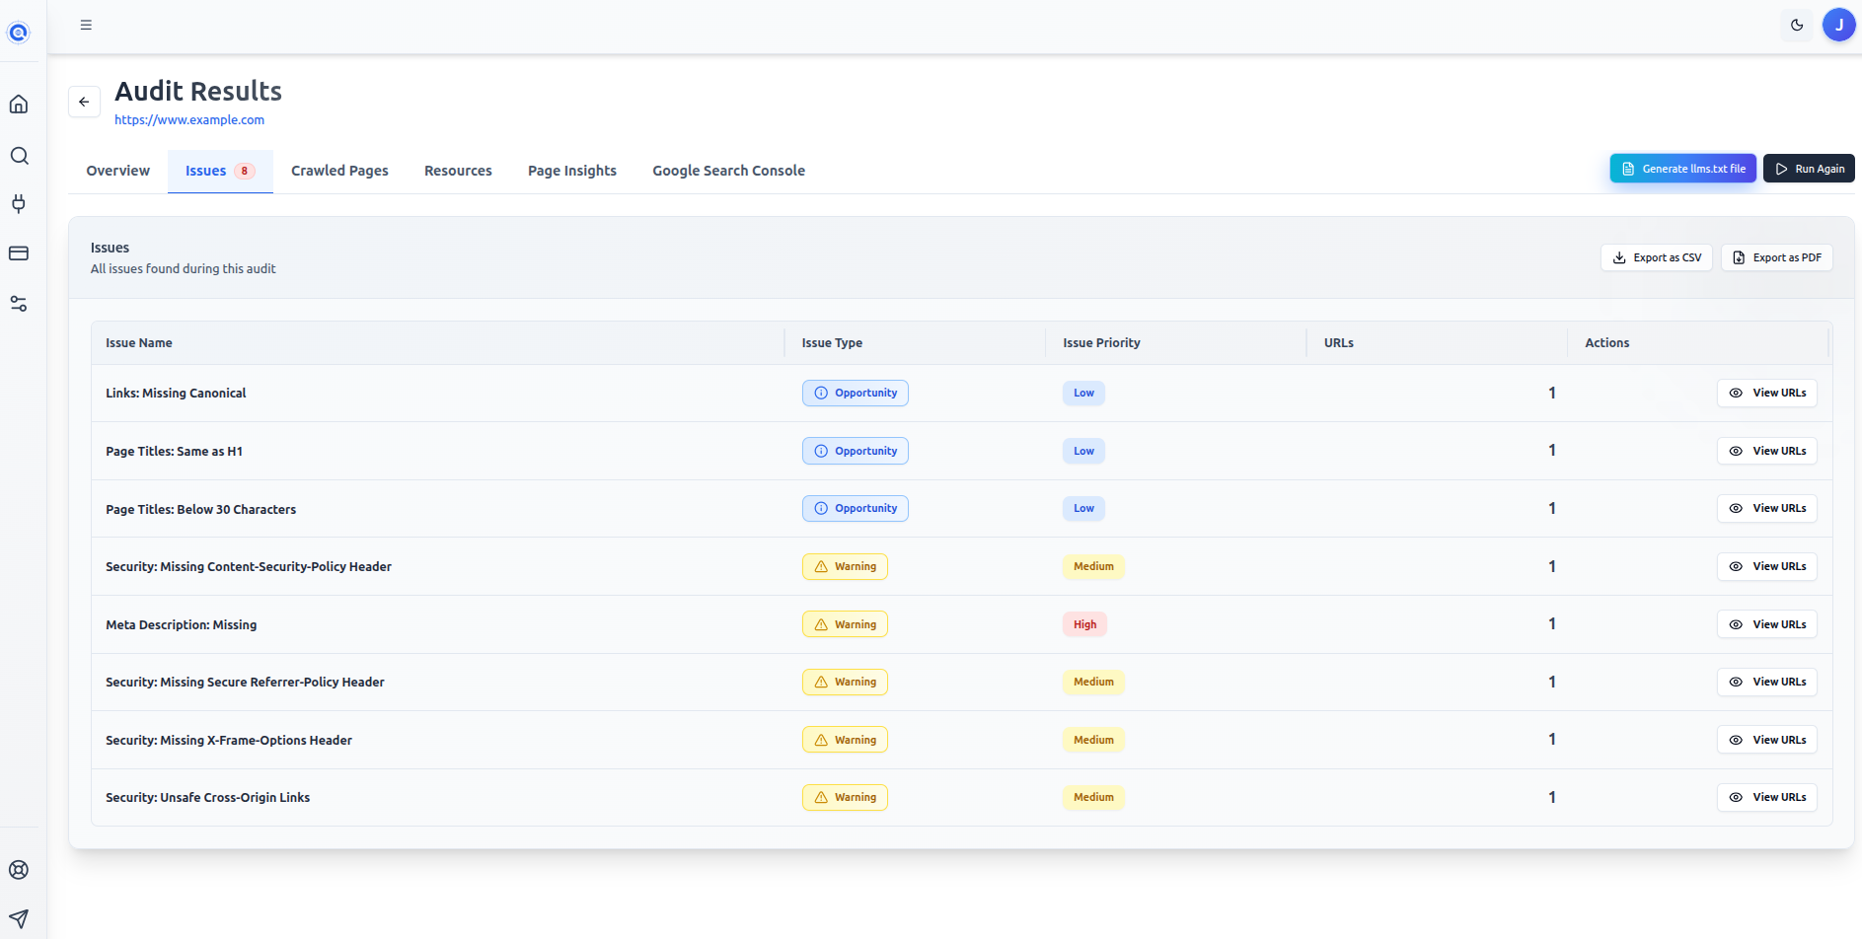Open the settings sliders icon in the sidebar
The image size is (1862, 939).
tap(19, 304)
